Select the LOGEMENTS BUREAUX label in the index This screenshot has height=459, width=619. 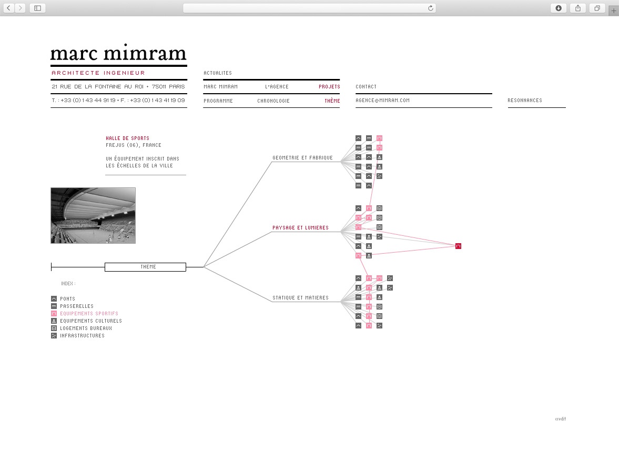point(86,328)
